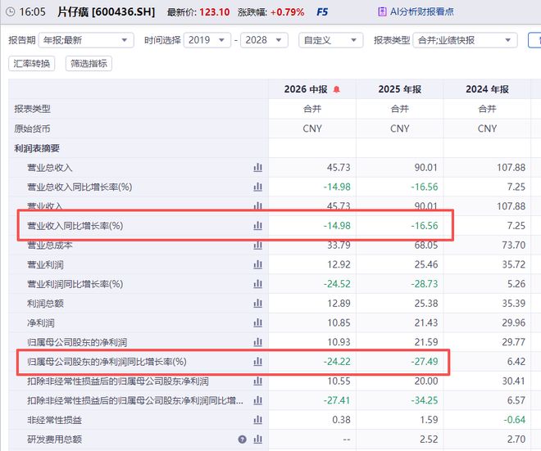
Task: Select the 2025 年报 column header
Action: click(399, 89)
